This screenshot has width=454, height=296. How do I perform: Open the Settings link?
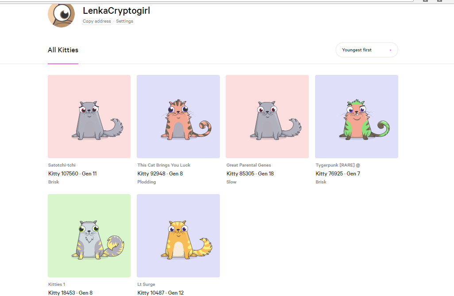tap(124, 21)
